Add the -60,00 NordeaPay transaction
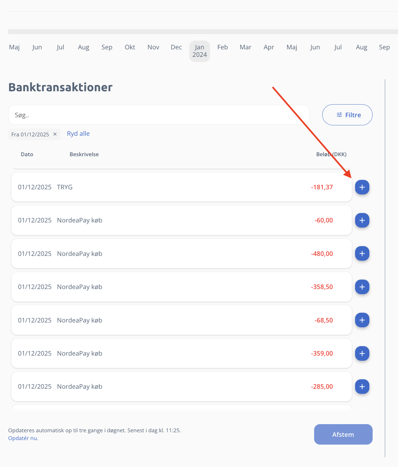This screenshot has width=398, height=467. (x=362, y=221)
